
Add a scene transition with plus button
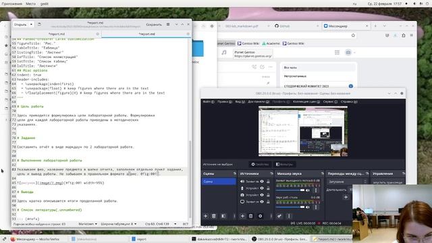click(346, 197)
